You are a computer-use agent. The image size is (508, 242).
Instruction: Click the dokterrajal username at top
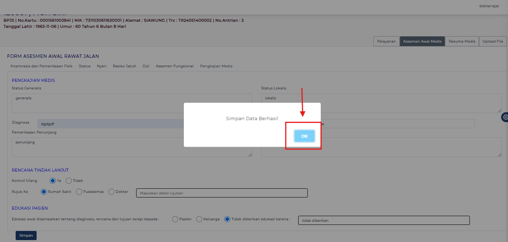pos(489,6)
